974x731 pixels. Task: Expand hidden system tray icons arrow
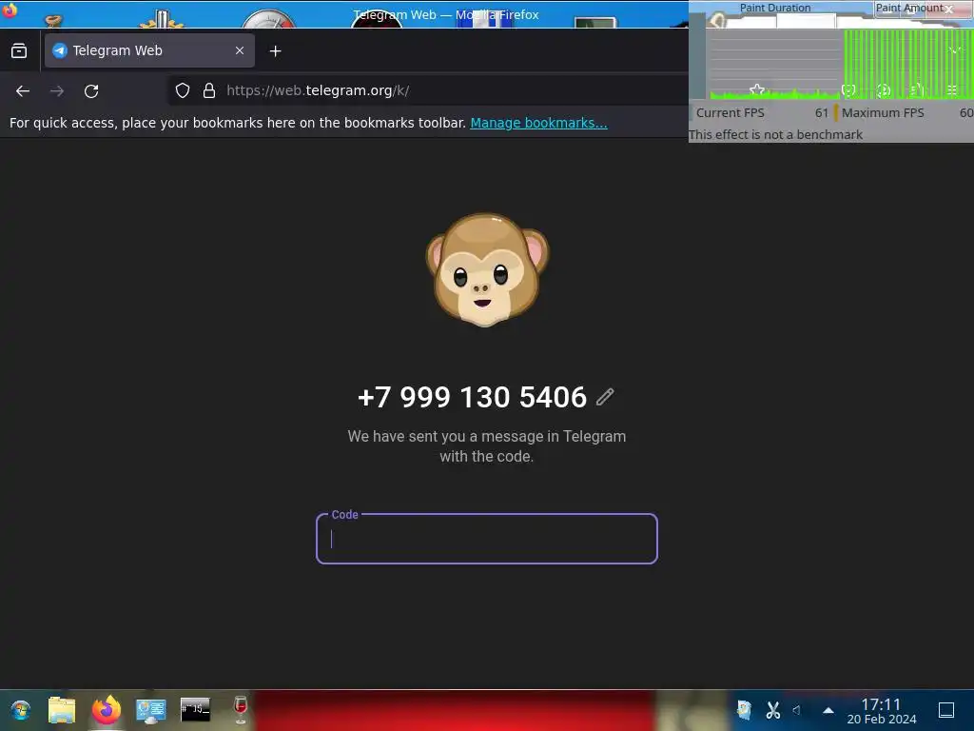(x=828, y=710)
